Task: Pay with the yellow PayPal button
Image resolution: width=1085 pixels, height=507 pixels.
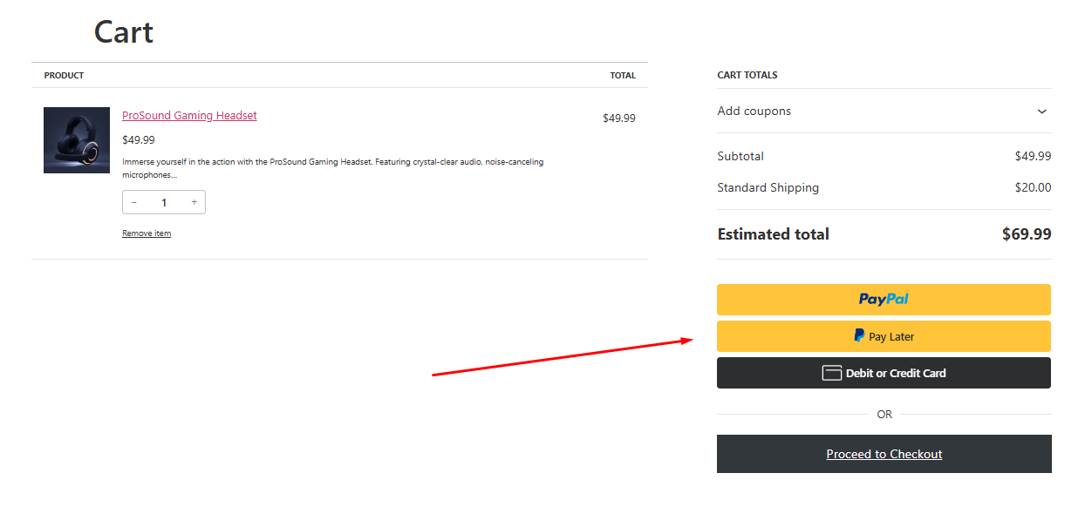Action: pos(884,300)
